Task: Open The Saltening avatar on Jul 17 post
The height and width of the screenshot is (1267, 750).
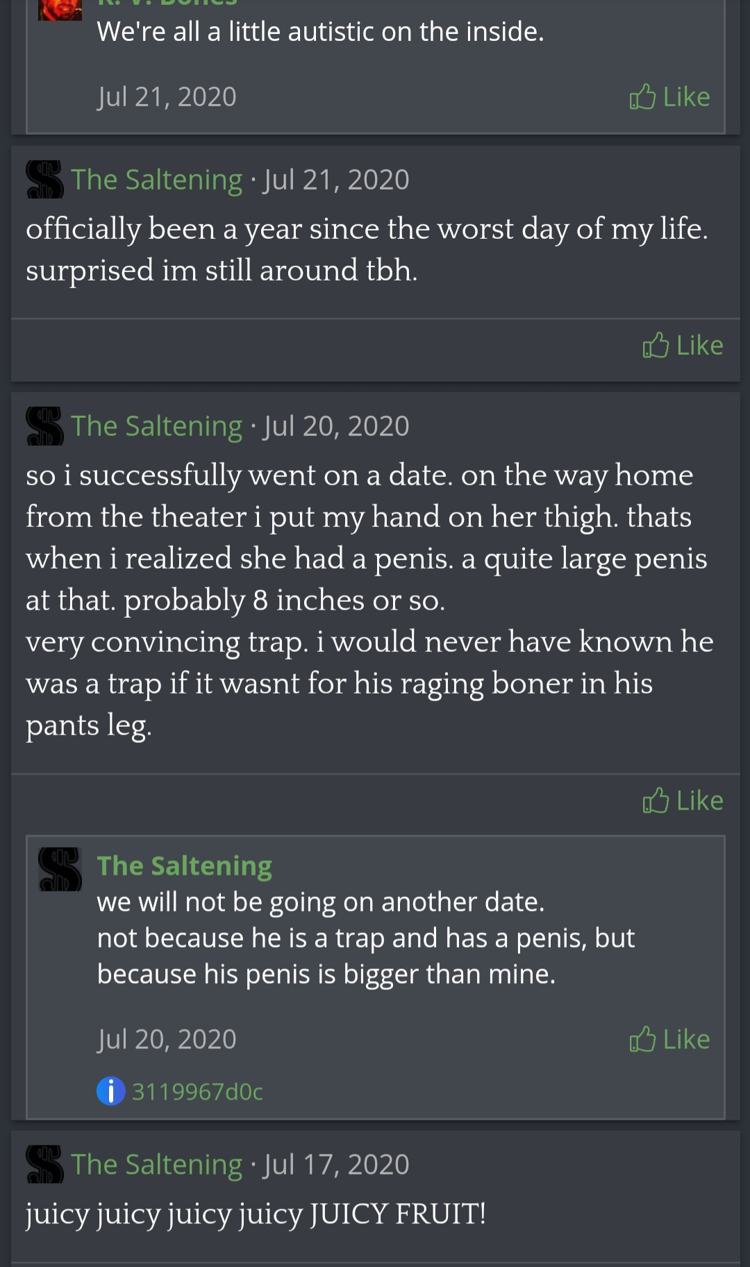Action: [x=44, y=1164]
